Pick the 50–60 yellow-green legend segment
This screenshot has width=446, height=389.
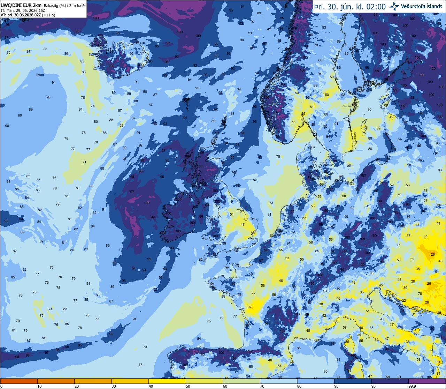coord(205,381)
